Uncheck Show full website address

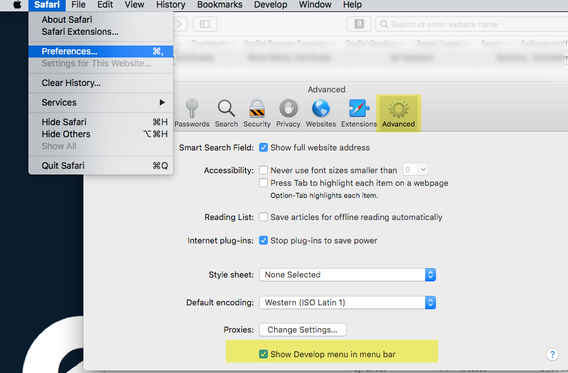point(263,147)
